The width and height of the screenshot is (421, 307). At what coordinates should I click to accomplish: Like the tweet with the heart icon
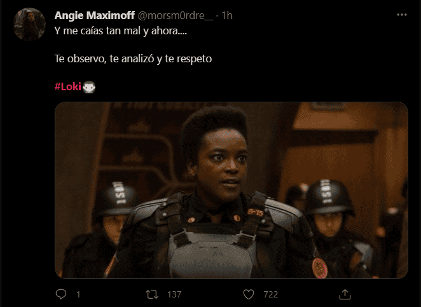pos(249,294)
